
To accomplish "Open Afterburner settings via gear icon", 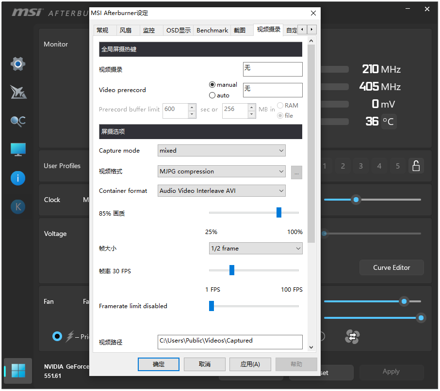I will [17, 63].
